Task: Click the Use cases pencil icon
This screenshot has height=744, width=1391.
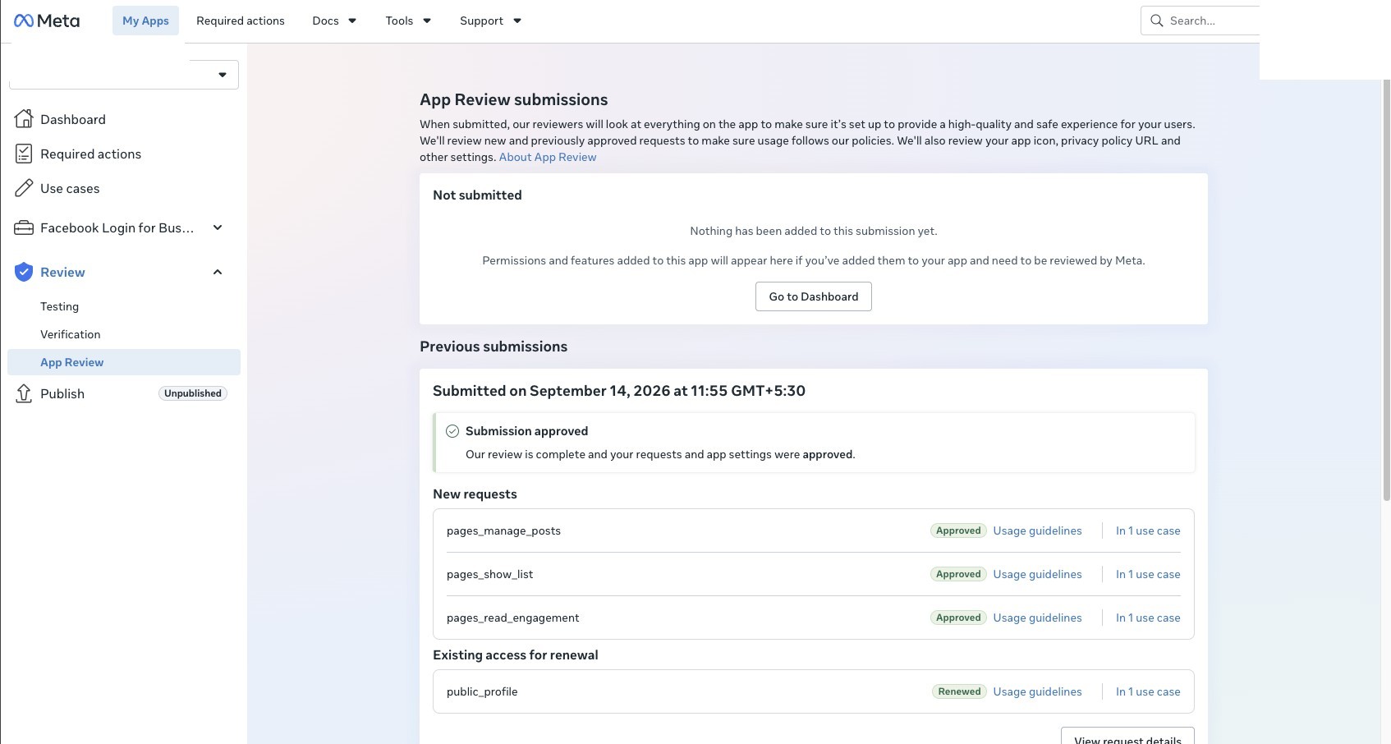Action: (24, 188)
